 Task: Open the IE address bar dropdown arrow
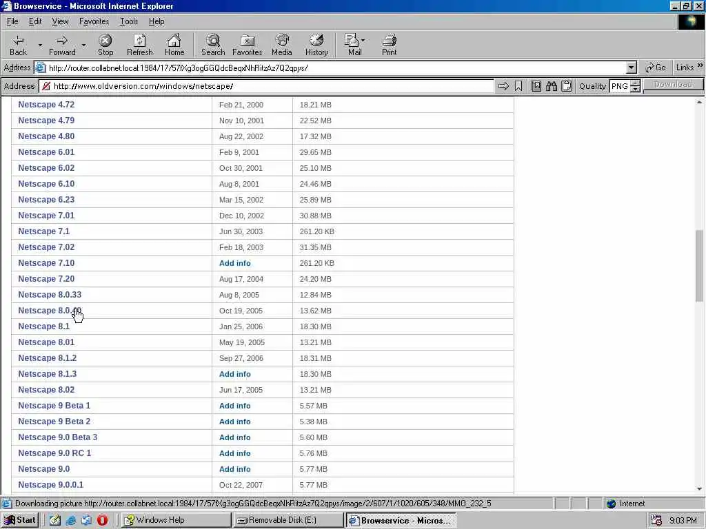(x=632, y=68)
